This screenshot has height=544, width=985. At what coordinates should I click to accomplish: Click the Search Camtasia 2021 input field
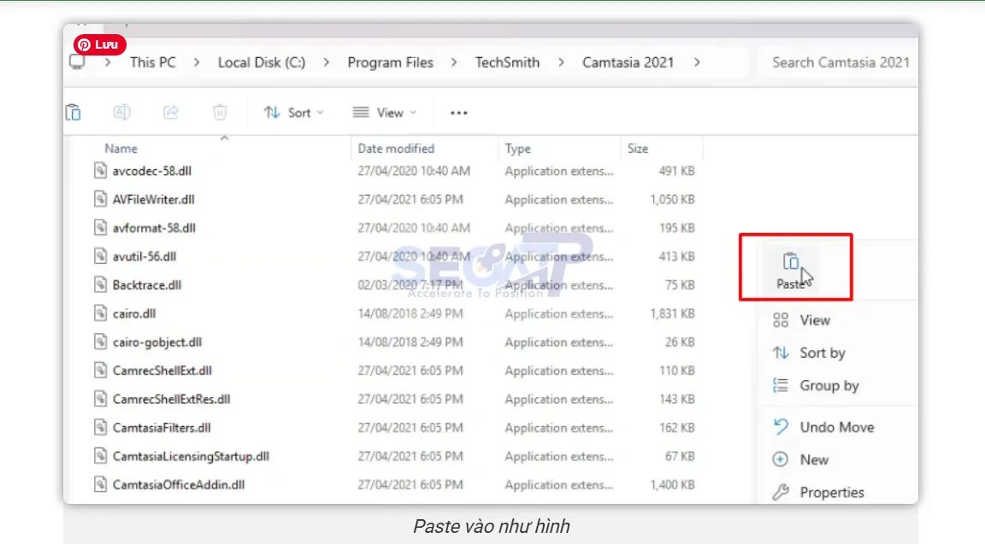coord(839,61)
